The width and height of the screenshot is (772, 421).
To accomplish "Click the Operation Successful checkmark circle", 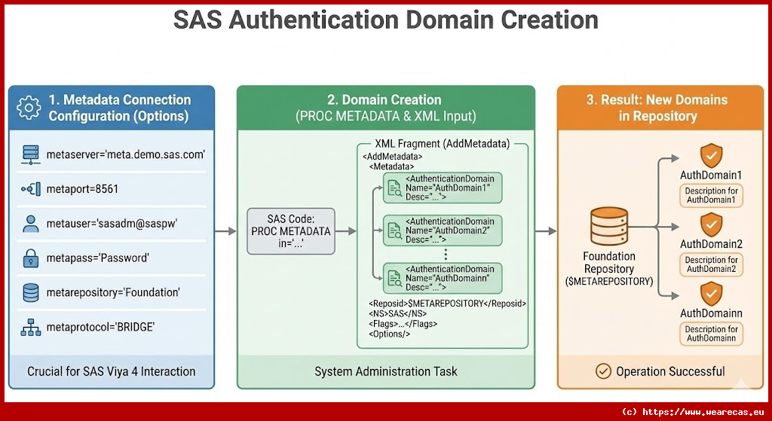I will pyautogui.click(x=603, y=371).
